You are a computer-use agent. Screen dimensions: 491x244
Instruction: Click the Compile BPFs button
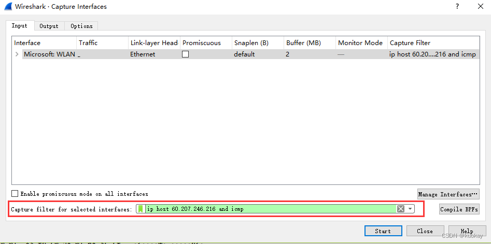click(459, 209)
